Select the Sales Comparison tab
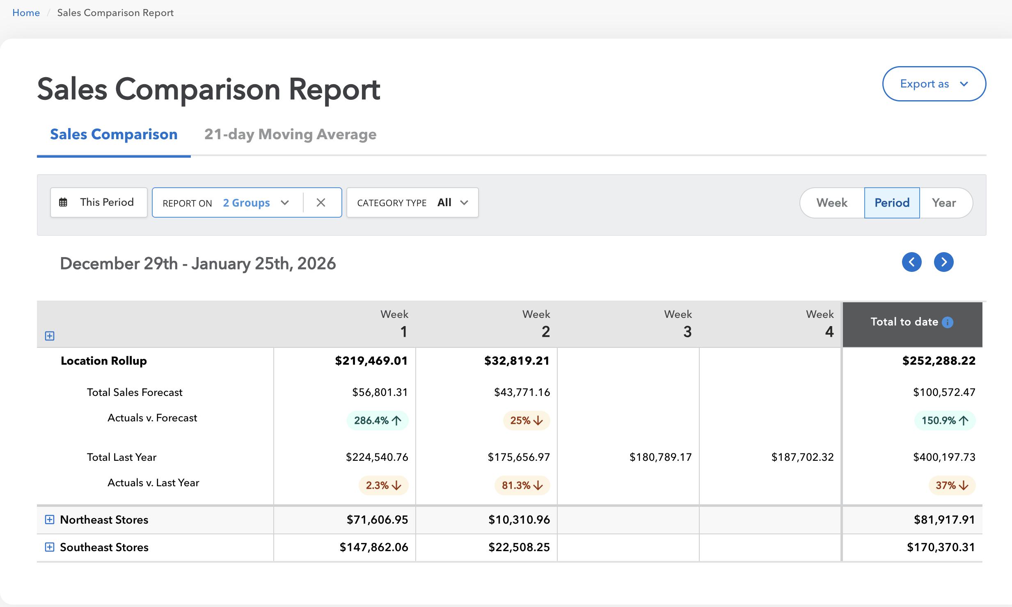Screen dimensions: 1012x607 (114, 134)
